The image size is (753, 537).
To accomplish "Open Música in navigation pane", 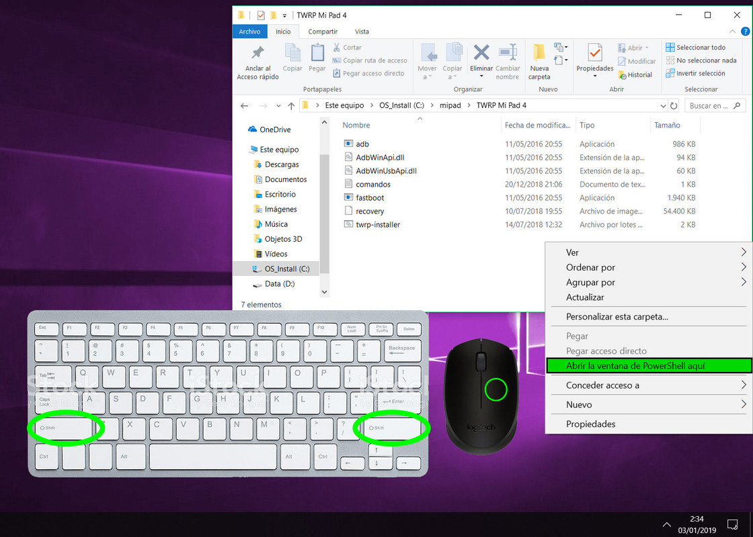I will 270,224.
